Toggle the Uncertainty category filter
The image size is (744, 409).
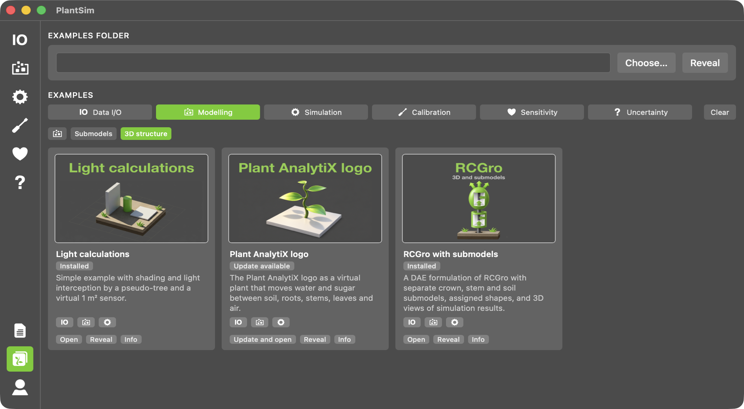point(640,112)
